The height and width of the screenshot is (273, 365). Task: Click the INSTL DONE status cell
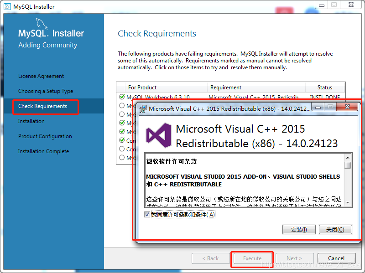(x=325, y=97)
